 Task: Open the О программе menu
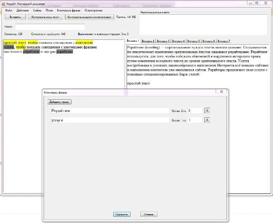point(93,10)
